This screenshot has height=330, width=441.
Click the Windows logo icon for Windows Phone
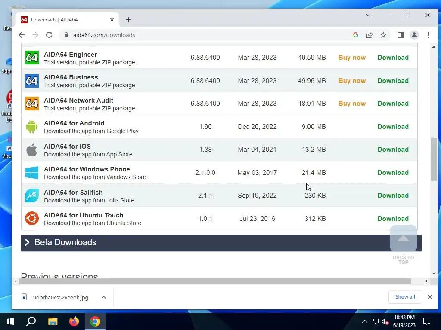coord(32,173)
